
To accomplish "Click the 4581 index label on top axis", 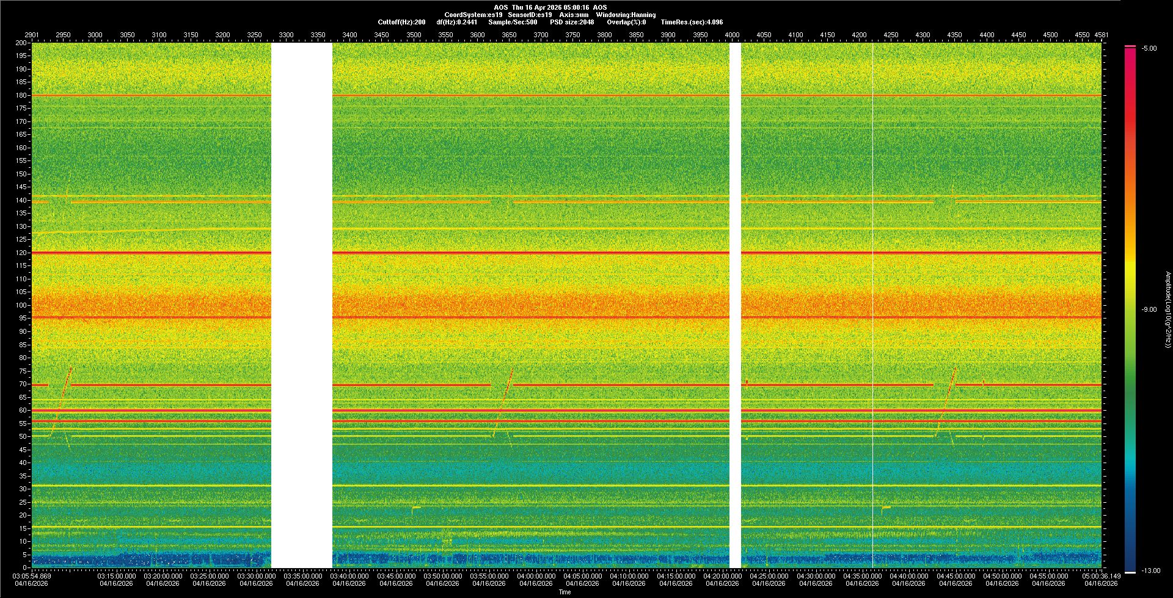I will (1101, 35).
